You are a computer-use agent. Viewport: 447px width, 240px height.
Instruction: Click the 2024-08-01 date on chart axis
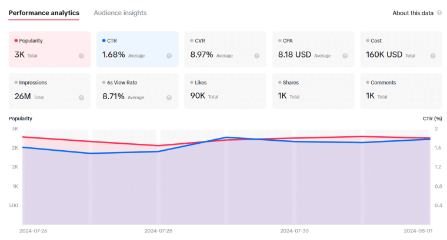click(418, 231)
